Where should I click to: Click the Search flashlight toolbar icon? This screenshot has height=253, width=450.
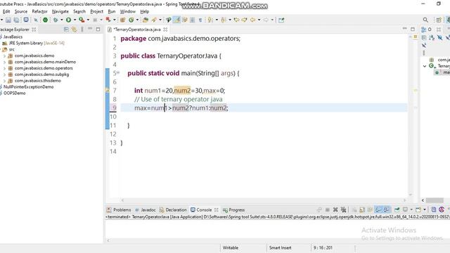pyautogui.click(x=154, y=20)
